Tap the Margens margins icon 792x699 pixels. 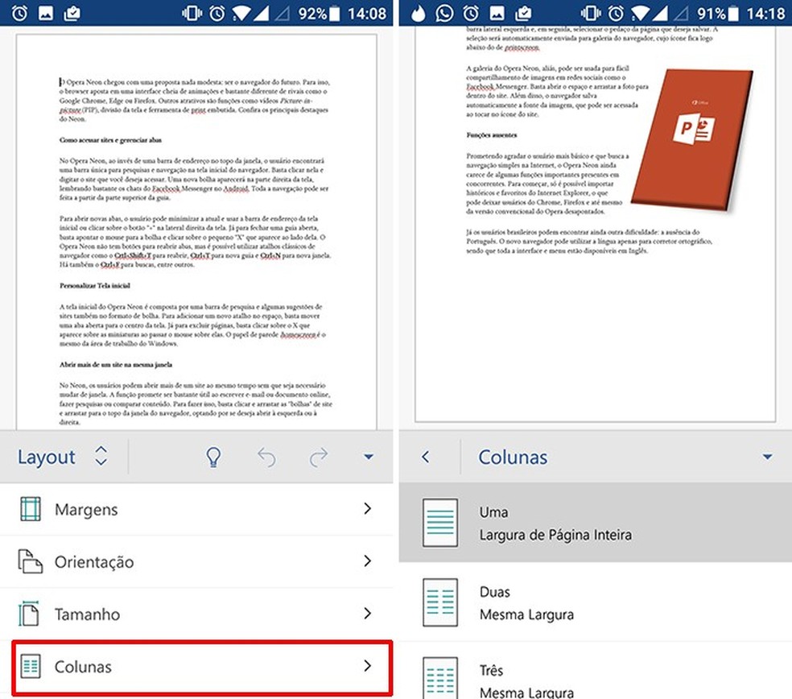(29, 509)
